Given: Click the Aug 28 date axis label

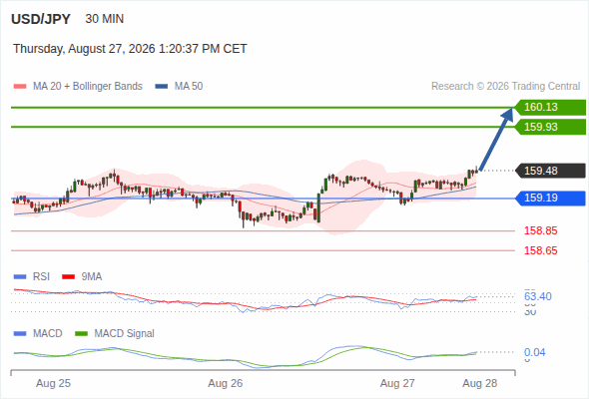Looking at the screenshot, I should coord(480,384).
